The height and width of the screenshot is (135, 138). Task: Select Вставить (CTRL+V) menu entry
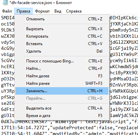(x=62, y=44)
